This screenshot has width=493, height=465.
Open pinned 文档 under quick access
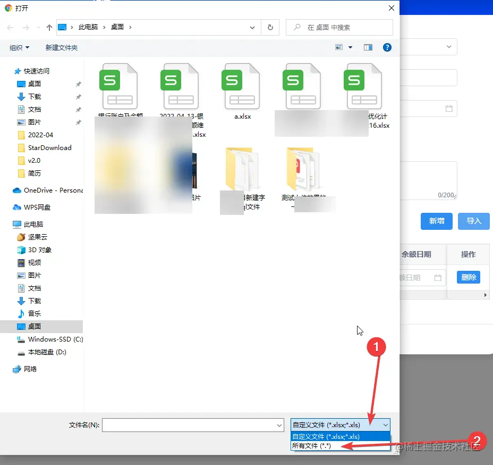(35, 109)
